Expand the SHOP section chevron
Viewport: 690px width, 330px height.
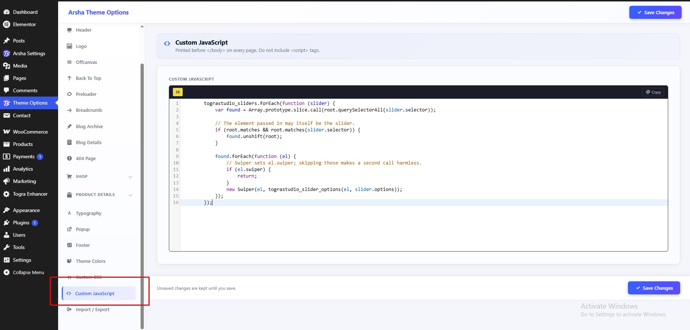(130, 177)
